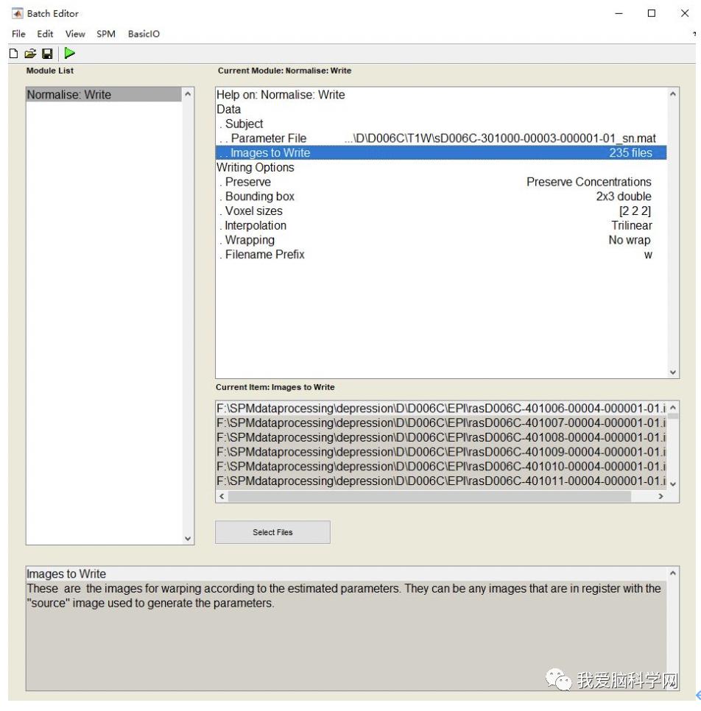Minimize the Batch Editor window

click(x=619, y=13)
